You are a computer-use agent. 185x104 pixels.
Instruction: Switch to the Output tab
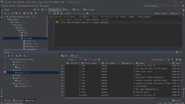pos(65,56)
